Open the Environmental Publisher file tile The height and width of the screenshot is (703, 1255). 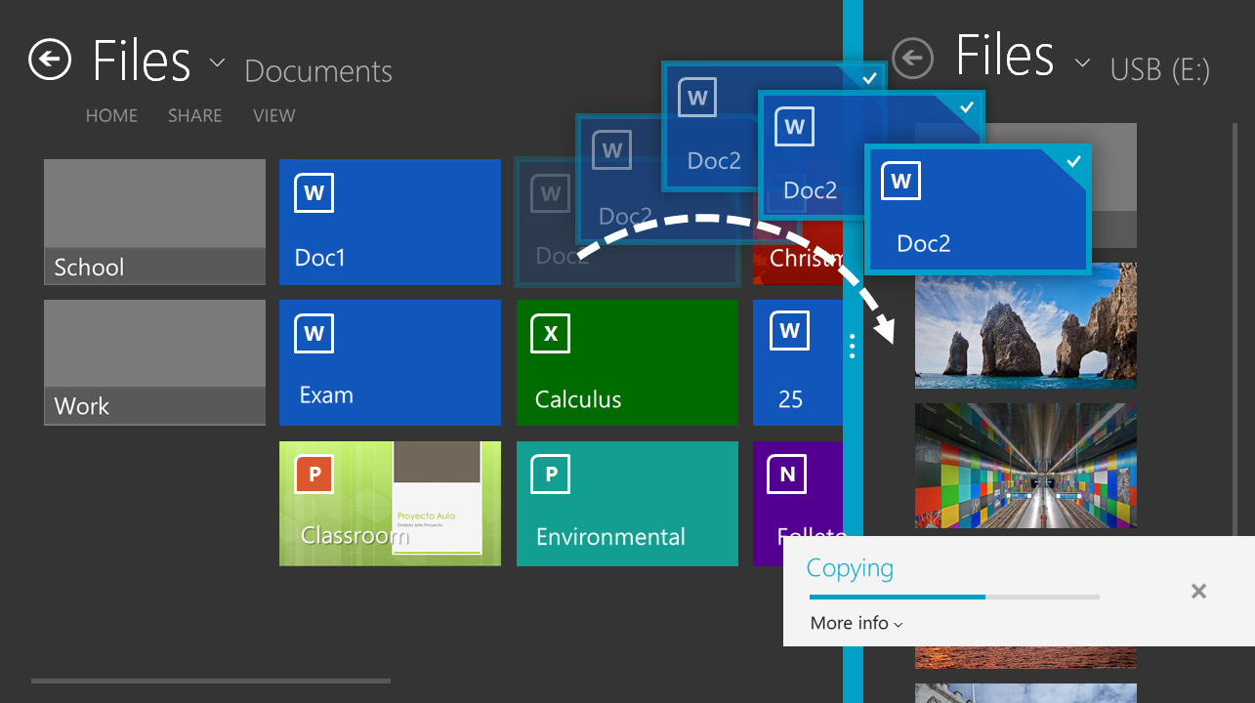pyautogui.click(x=627, y=504)
